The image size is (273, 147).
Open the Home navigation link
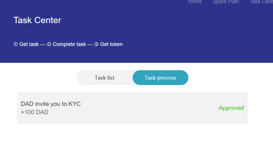coord(195,2)
